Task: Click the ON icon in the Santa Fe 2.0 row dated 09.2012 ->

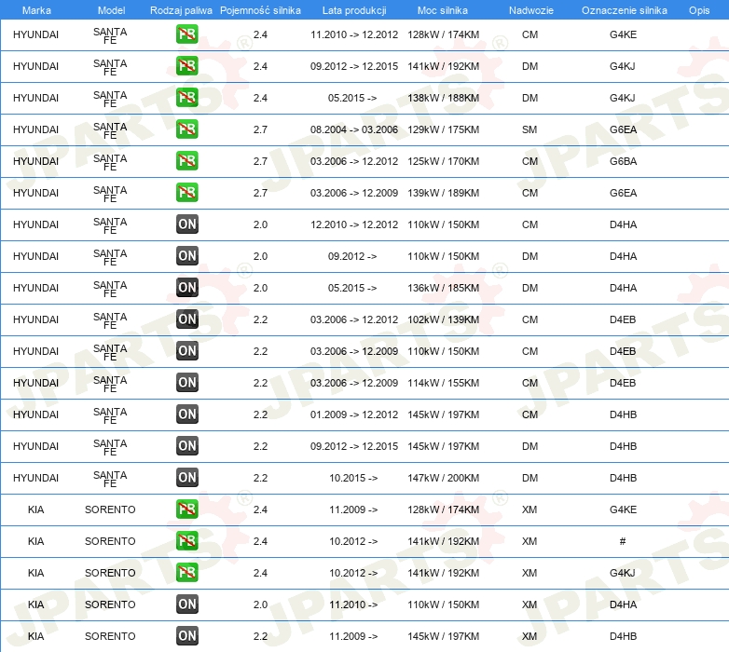Action: click(186, 256)
